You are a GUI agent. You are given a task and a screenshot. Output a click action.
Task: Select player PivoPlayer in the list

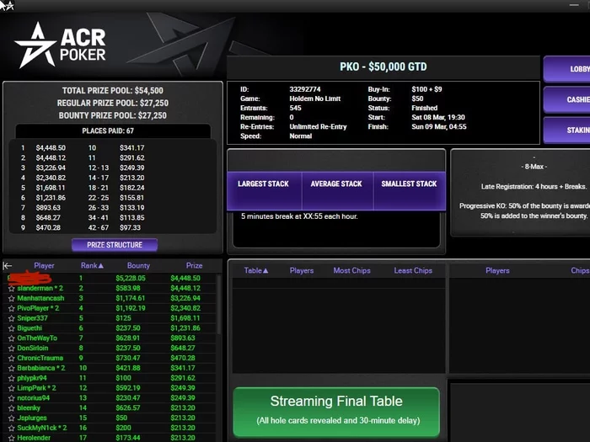38,308
